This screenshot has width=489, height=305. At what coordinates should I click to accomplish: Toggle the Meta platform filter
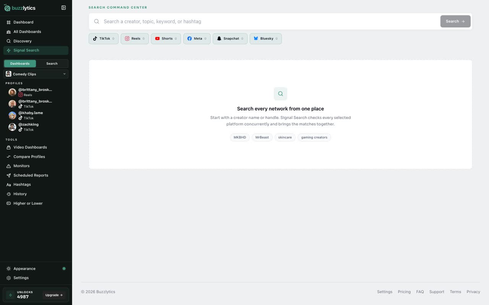[197, 39]
